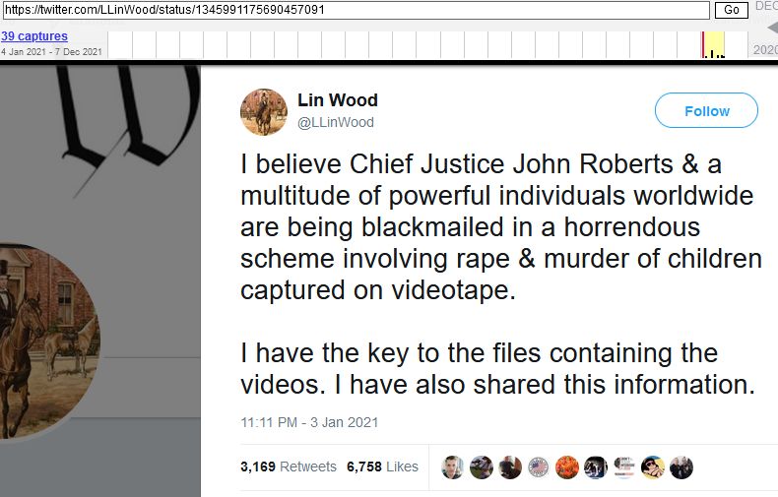Click the pop-art sunglasses woman liker avatar

(x=653, y=467)
